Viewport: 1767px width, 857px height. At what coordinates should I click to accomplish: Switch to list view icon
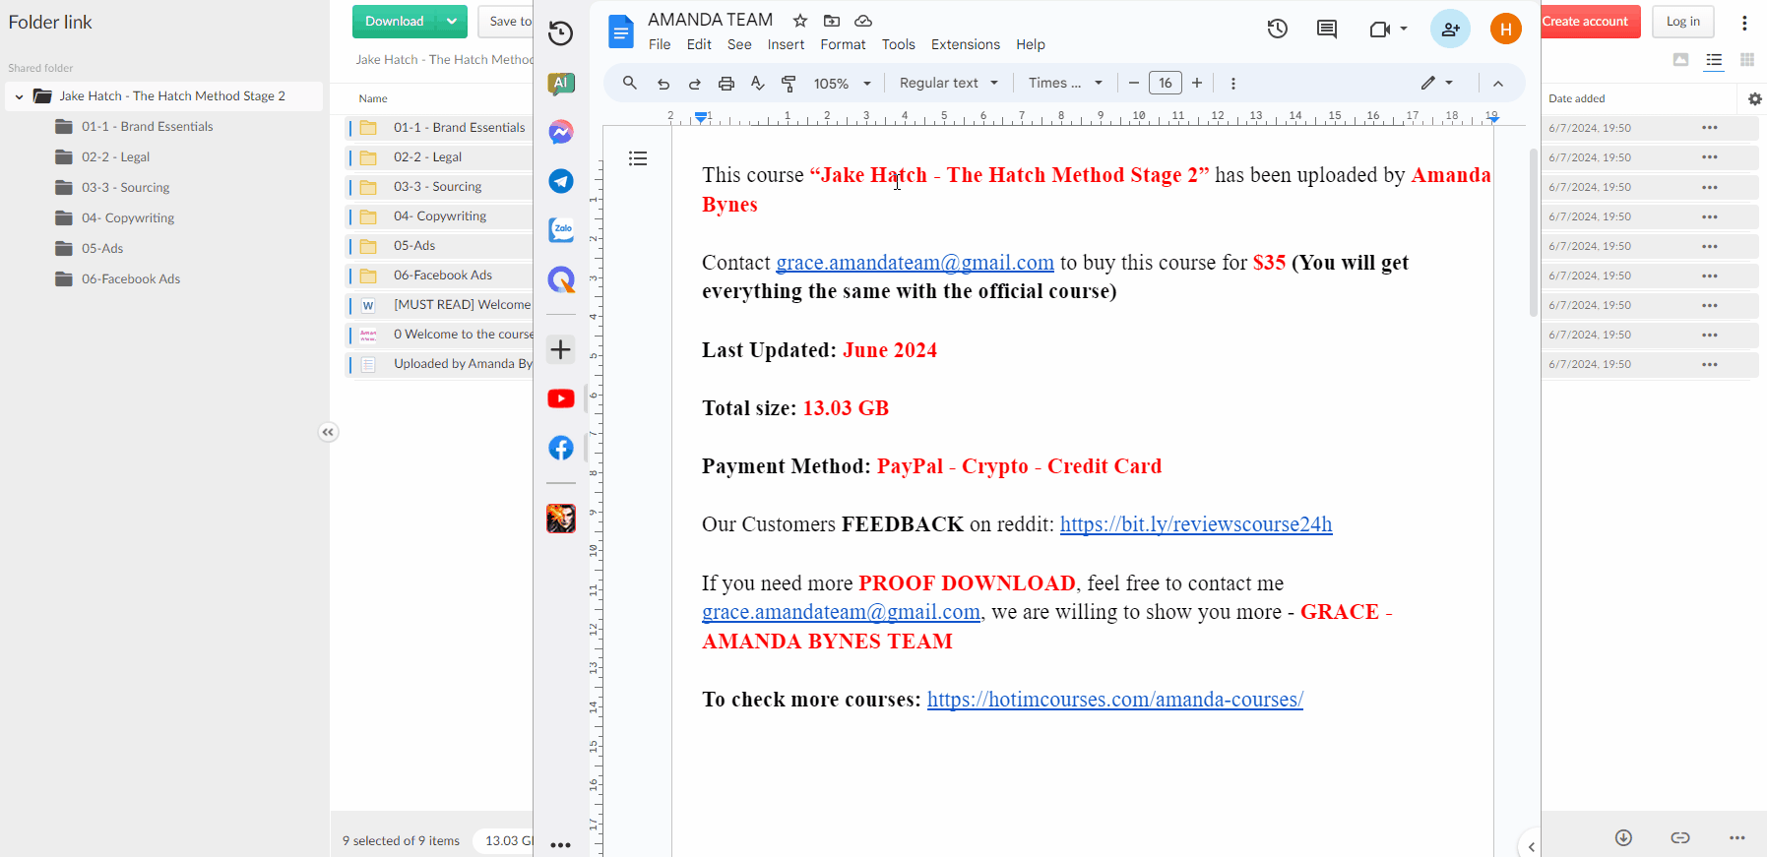1714,60
